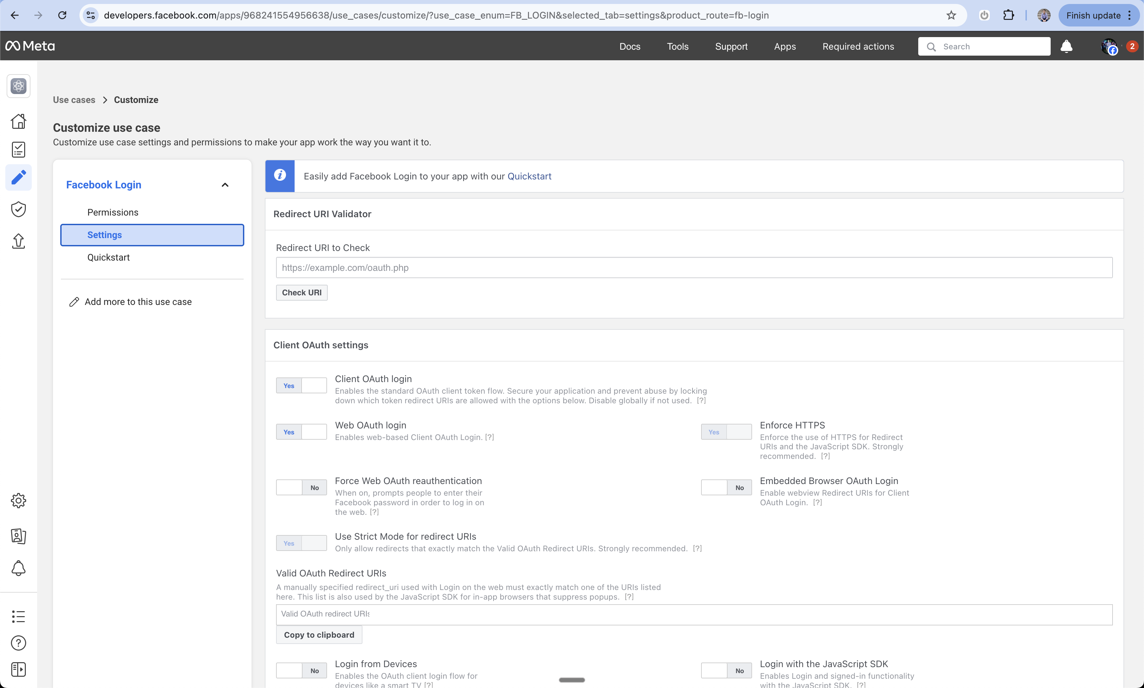Viewport: 1144px width, 688px height.
Task: Open help [?] for Strict Mode
Action: (697, 549)
